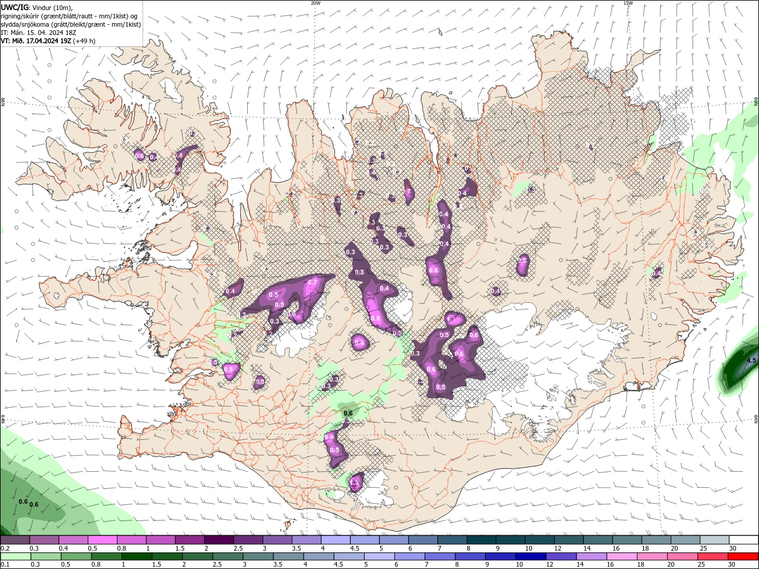Click the light pink 16–18 swatch in lower legend

(x=623, y=557)
